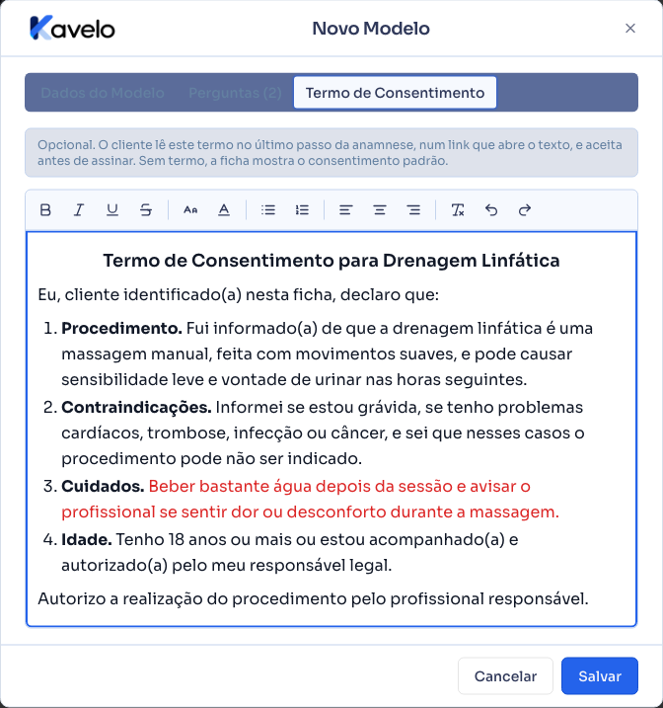The image size is (663, 708).
Task: Click the bold word 'Procedimento.'
Action: coord(121,328)
